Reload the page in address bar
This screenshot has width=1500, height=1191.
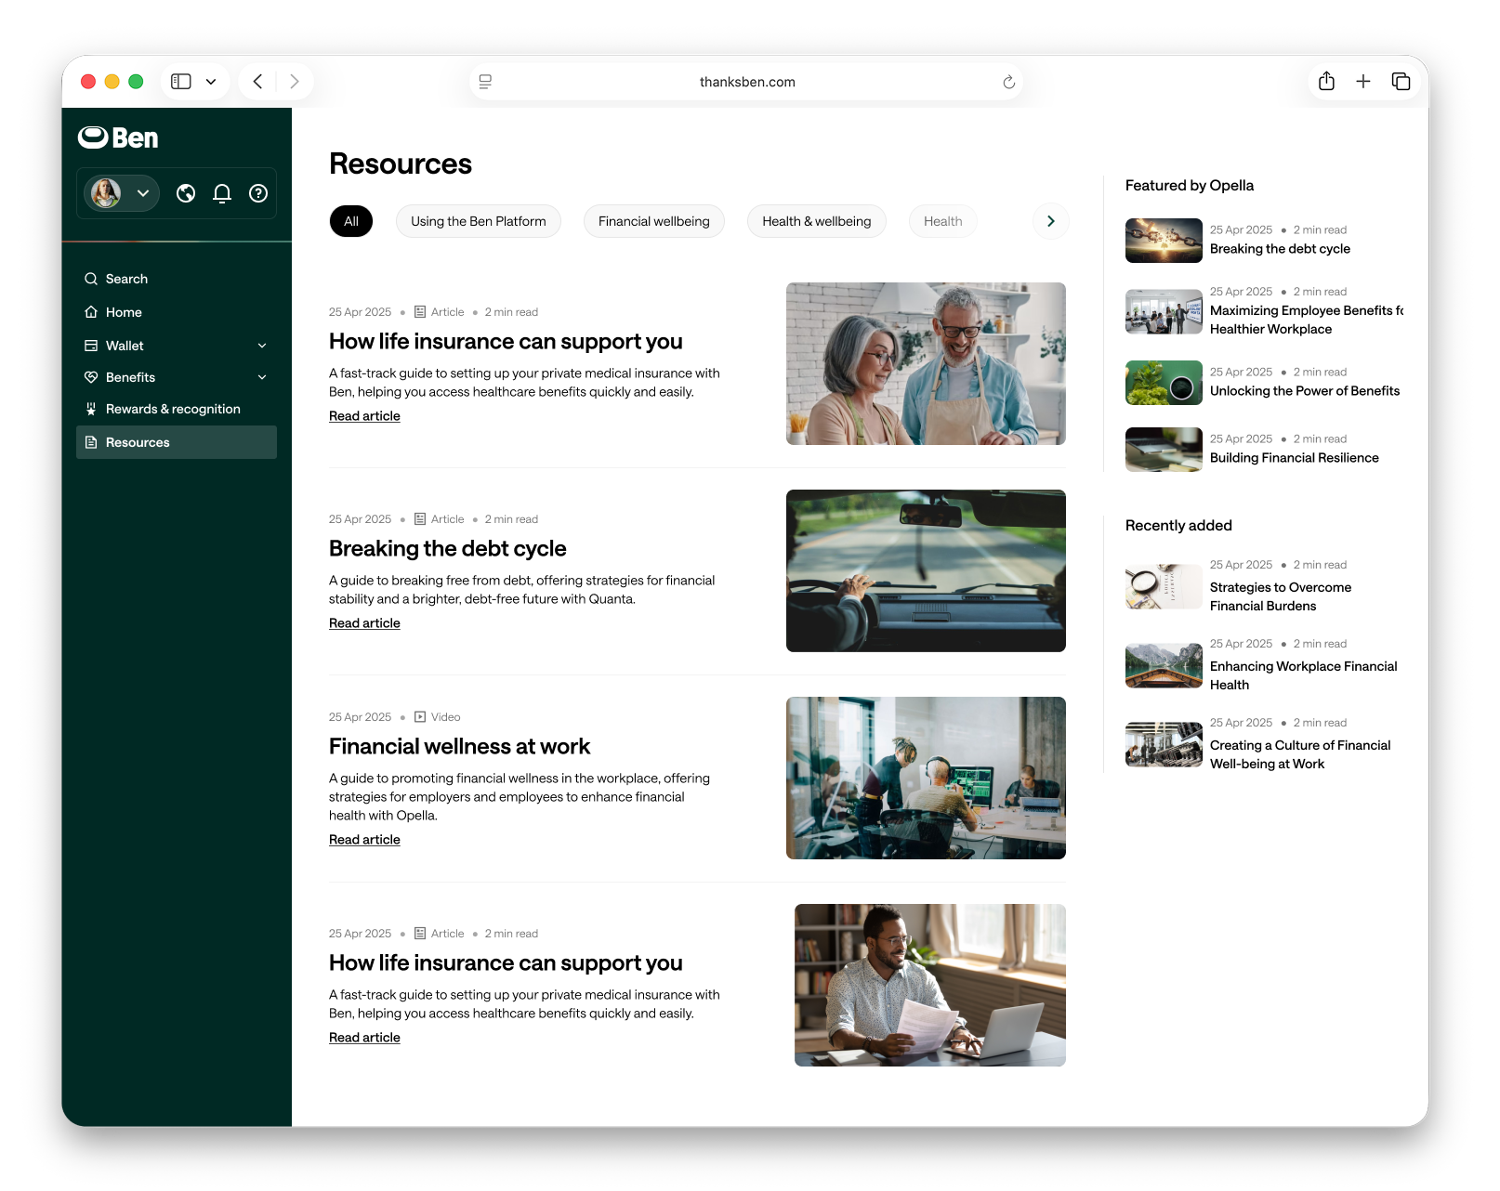coord(1008,82)
